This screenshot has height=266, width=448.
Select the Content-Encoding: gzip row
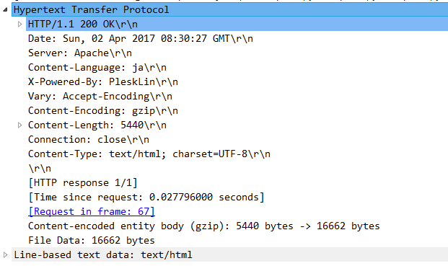point(103,111)
